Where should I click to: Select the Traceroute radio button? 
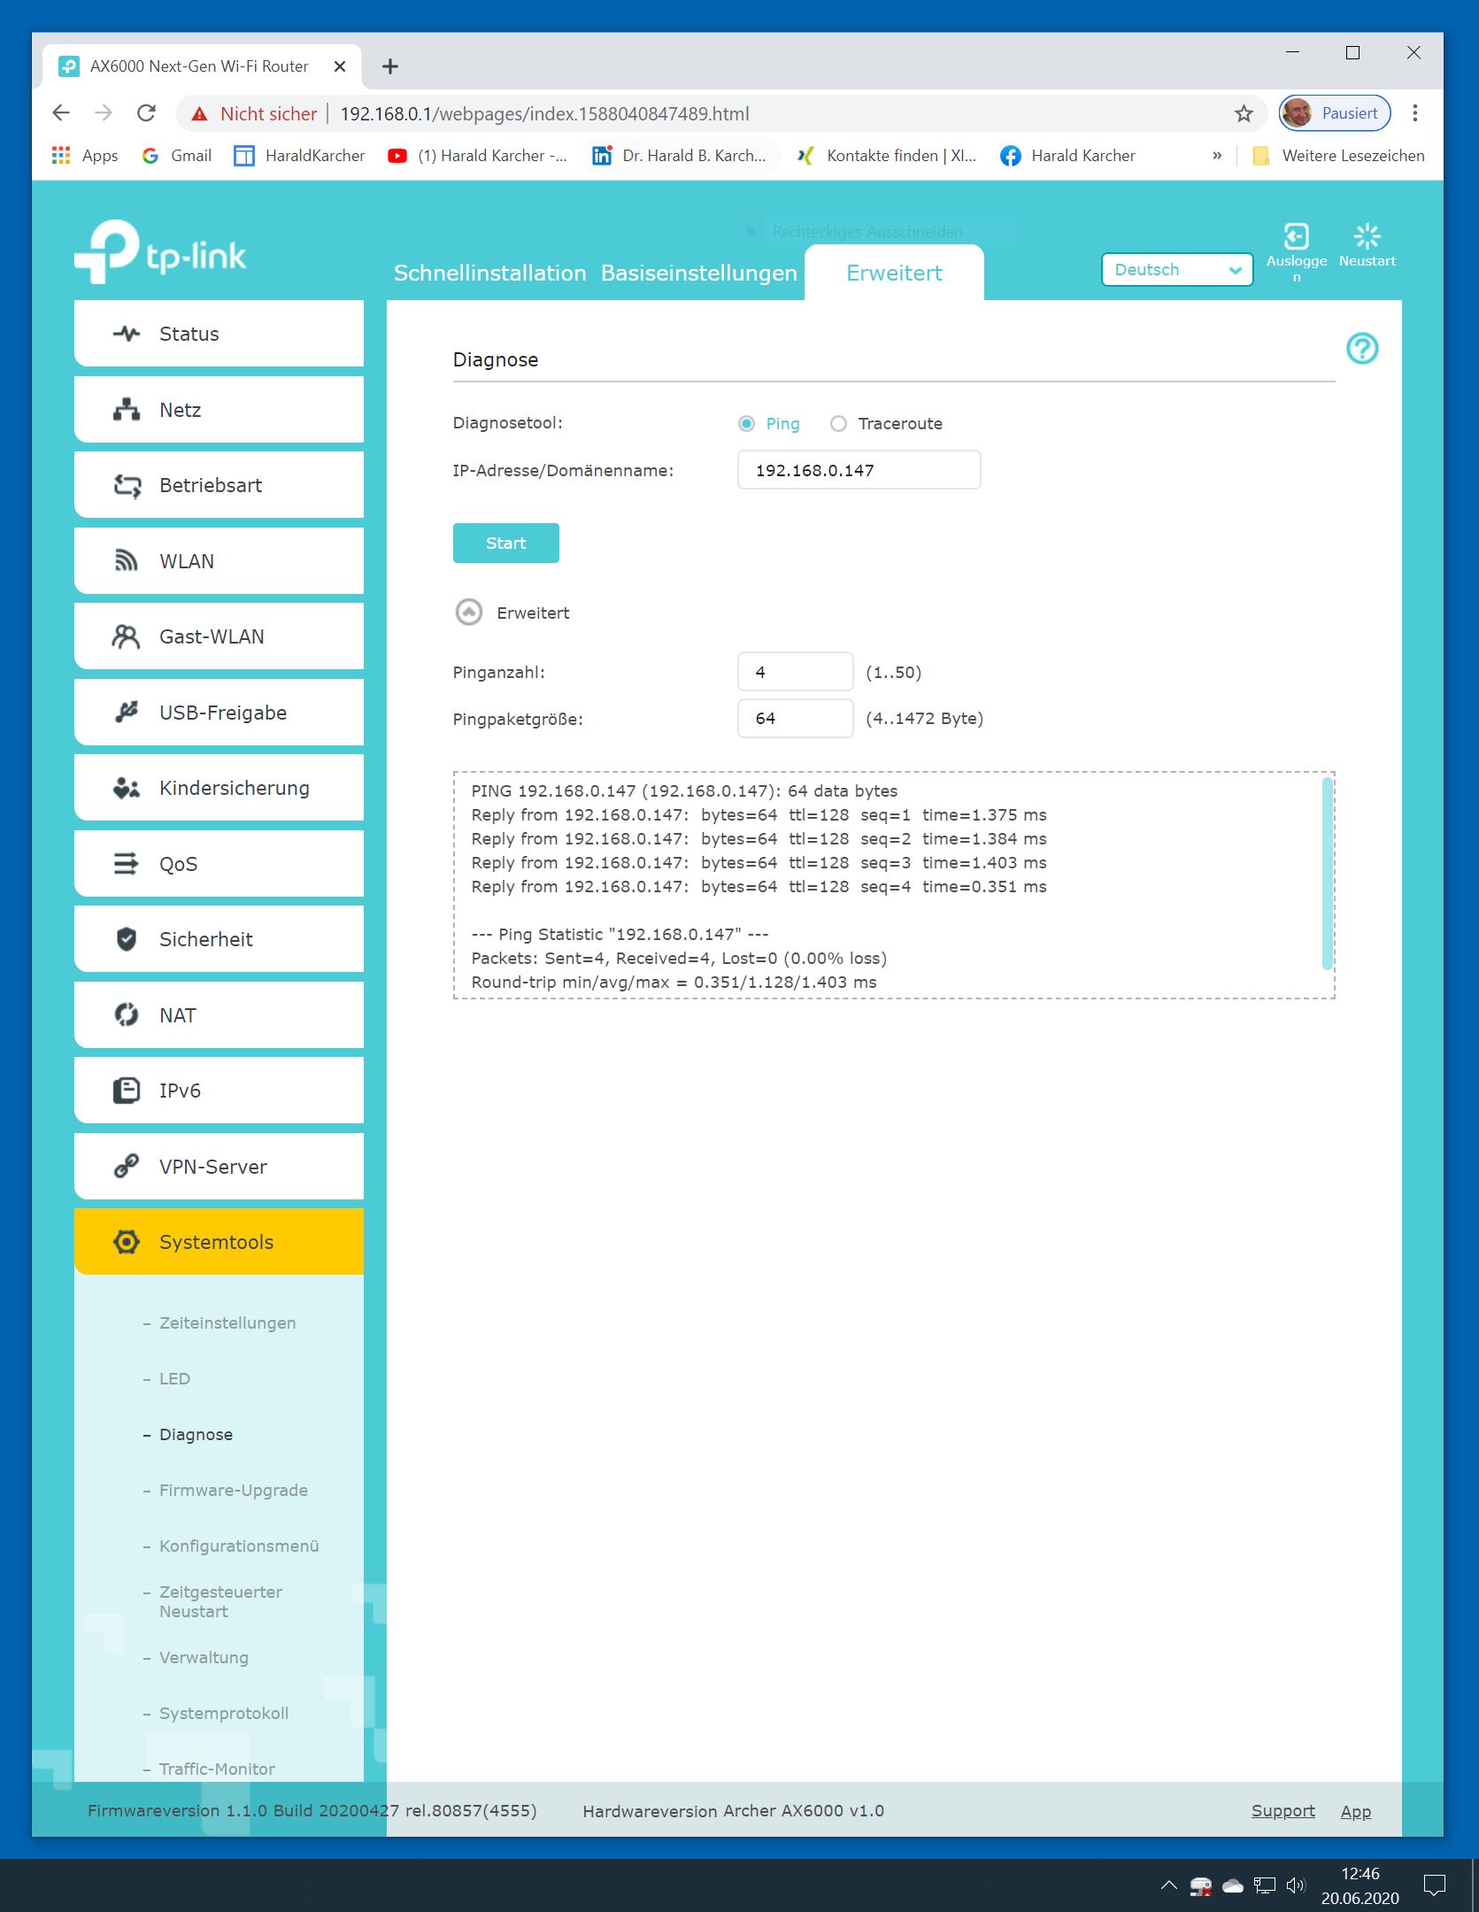[x=838, y=424]
